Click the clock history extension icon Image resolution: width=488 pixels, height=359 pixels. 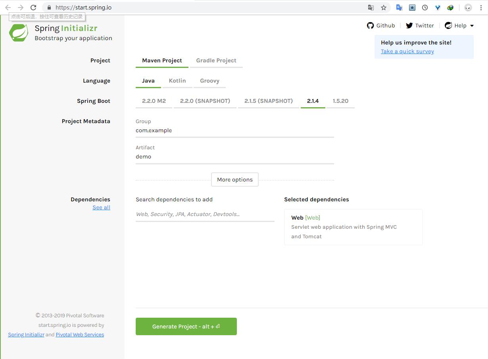tap(425, 8)
